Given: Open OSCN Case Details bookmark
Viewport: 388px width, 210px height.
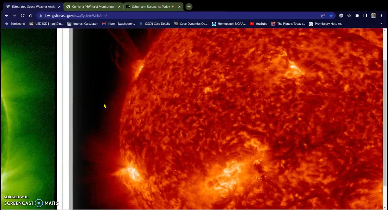Looking at the screenshot, I should [x=154, y=24].
